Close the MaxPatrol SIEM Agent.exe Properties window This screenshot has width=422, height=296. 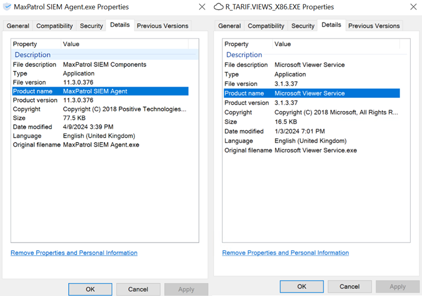click(x=202, y=7)
